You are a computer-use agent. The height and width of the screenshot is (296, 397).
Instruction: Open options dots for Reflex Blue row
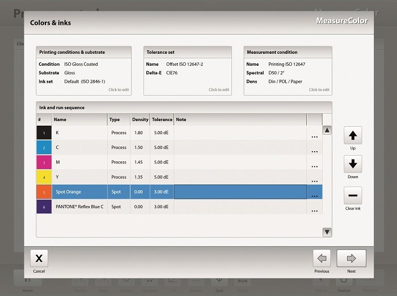coord(314,211)
